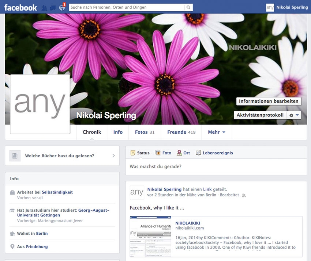Screen dimensions: 311x261
Task: Open Selbständigkeit workplace link
Action: click(57, 192)
